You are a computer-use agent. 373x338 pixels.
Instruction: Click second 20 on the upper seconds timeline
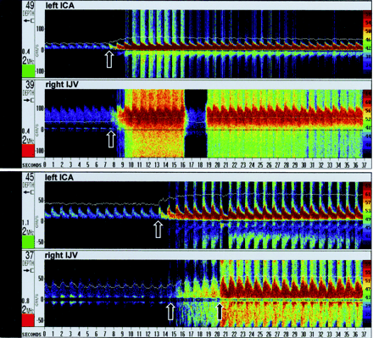[x=218, y=165]
